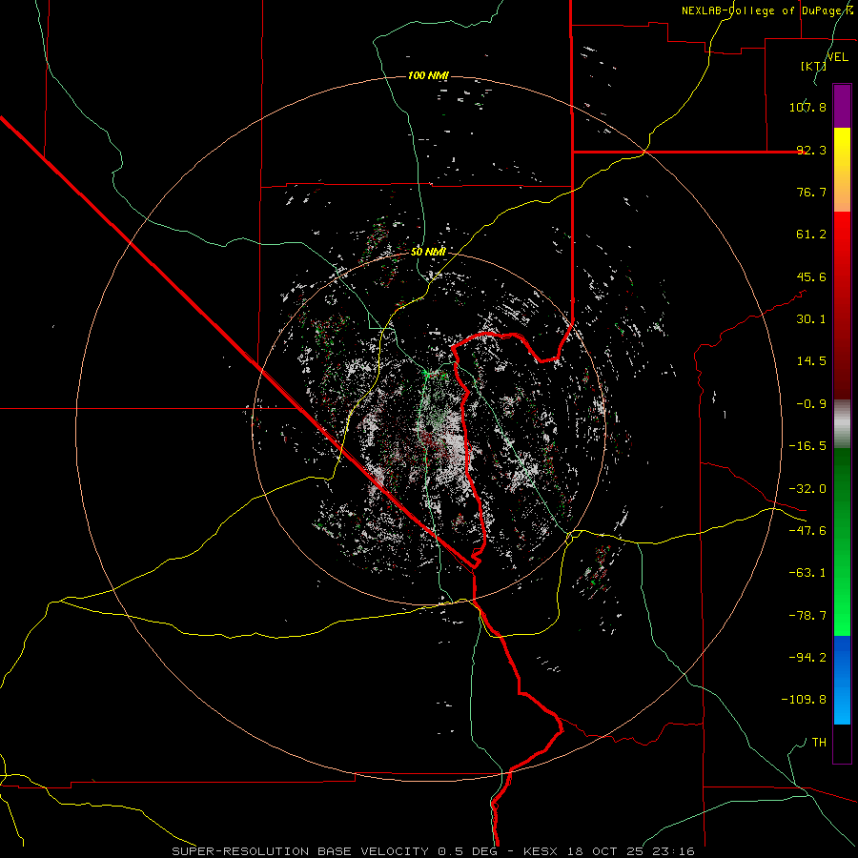The width and height of the screenshot is (858, 858).
Task: Click the purple band at top of color scale
Action: [842, 106]
